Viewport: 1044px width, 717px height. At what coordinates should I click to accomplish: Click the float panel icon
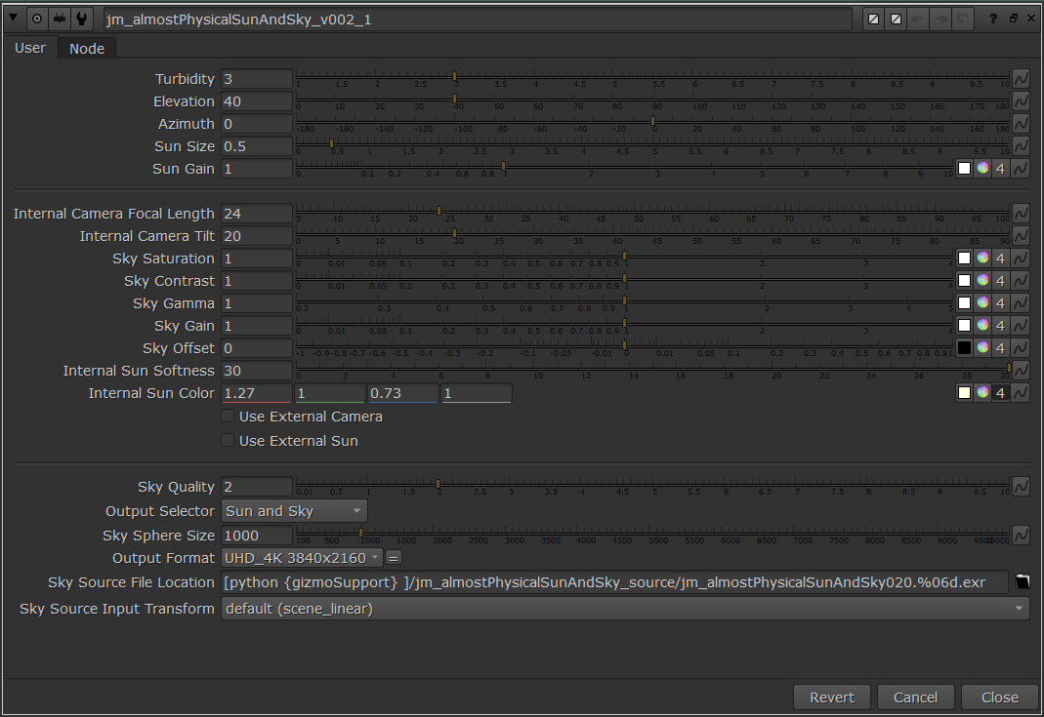tap(1013, 19)
